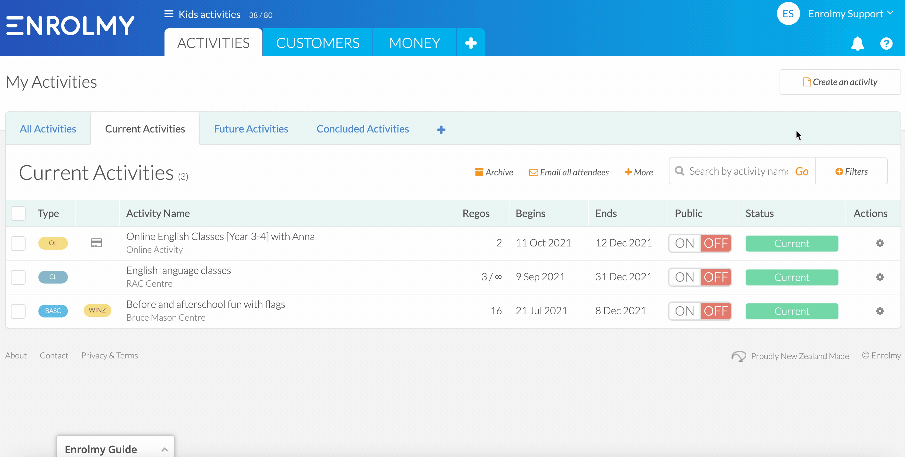Click the 31 Dec 2021 end date
905x457 pixels.
coord(624,277)
